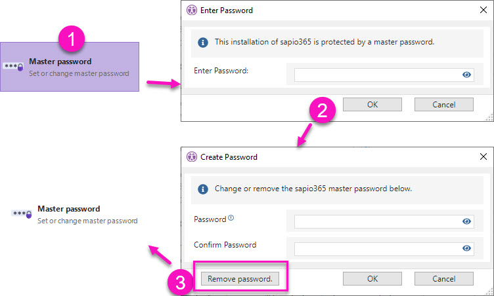Click info icon in Create Password dialog
Image resolution: width=494 pixels, height=296 pixels.
coord(203,189)
